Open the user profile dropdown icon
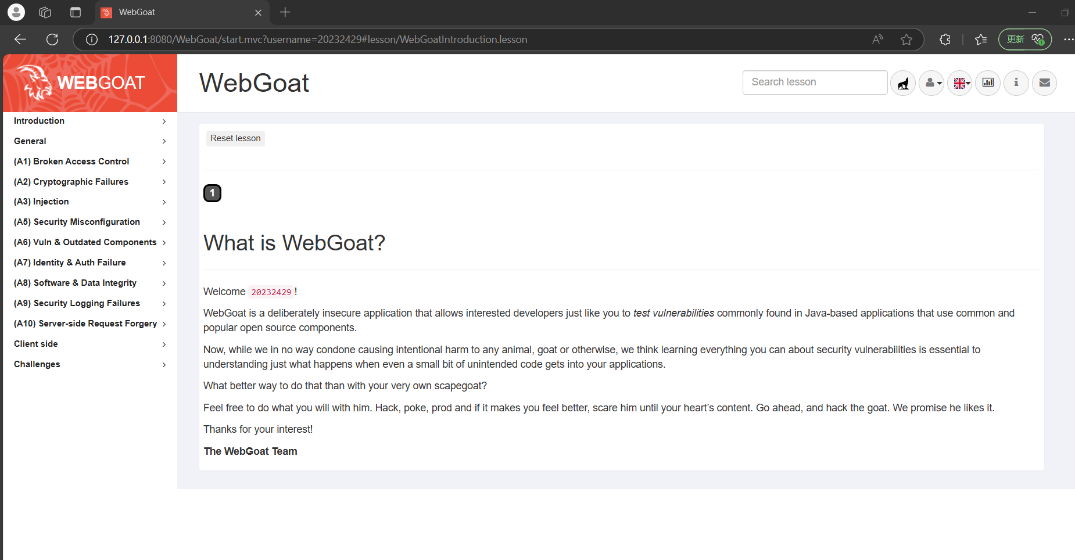Viewport: 1075px width, 560px height. (x=931, y=83)
